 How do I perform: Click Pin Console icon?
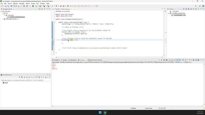183,60
